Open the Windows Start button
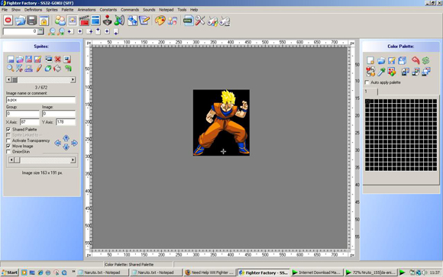 pyautogui.click(x=10, y=272)
